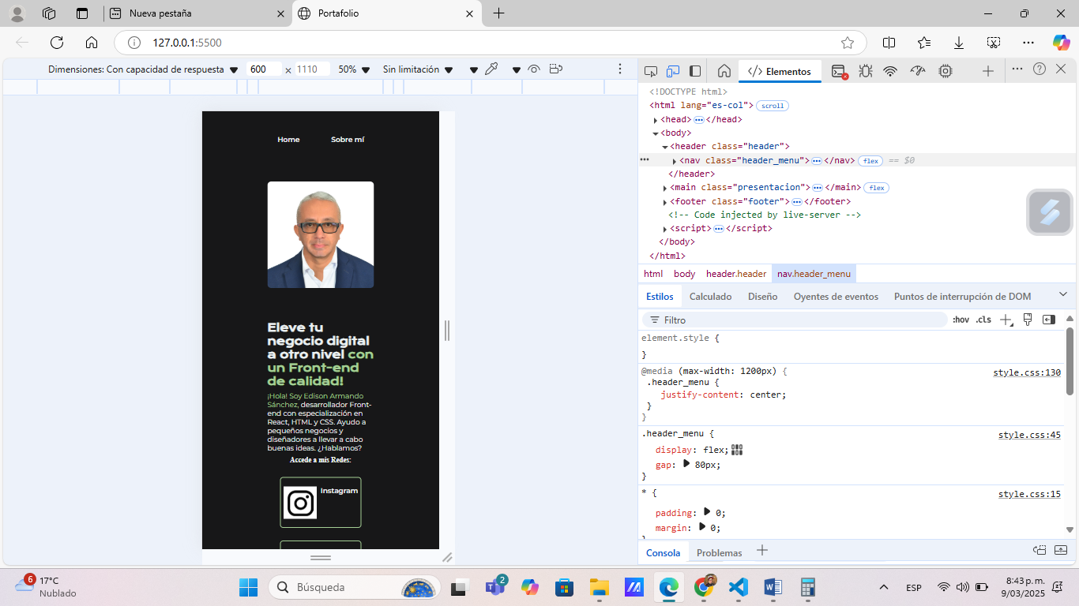Viewport: 1079px width, 606px height.
Task: Switch to the Diseño tab
Action: [x=762, y=297]
